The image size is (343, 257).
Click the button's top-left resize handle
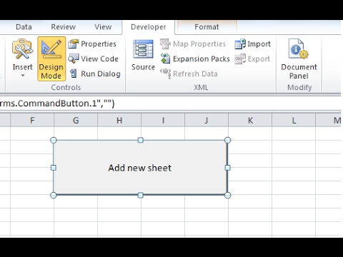(x=54, y=140)
